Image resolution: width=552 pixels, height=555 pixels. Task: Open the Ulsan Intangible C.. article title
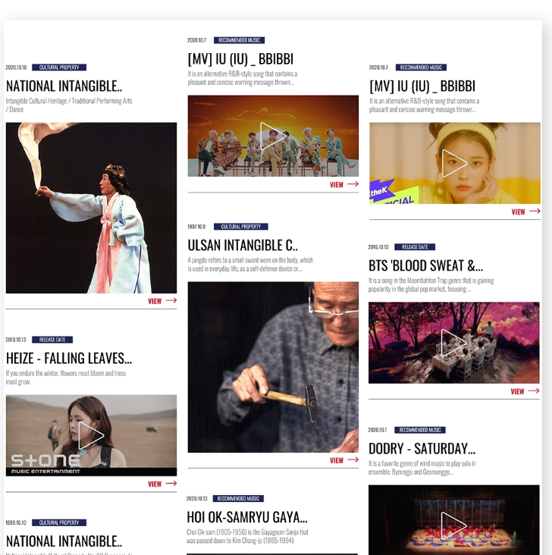[x=243, y=246]
